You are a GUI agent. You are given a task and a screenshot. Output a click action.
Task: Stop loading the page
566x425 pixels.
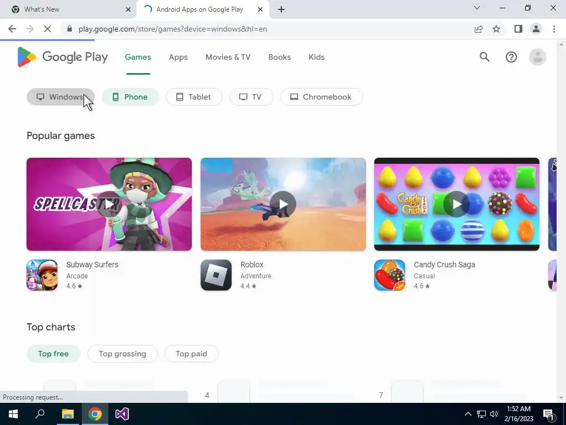pos(48,29)
